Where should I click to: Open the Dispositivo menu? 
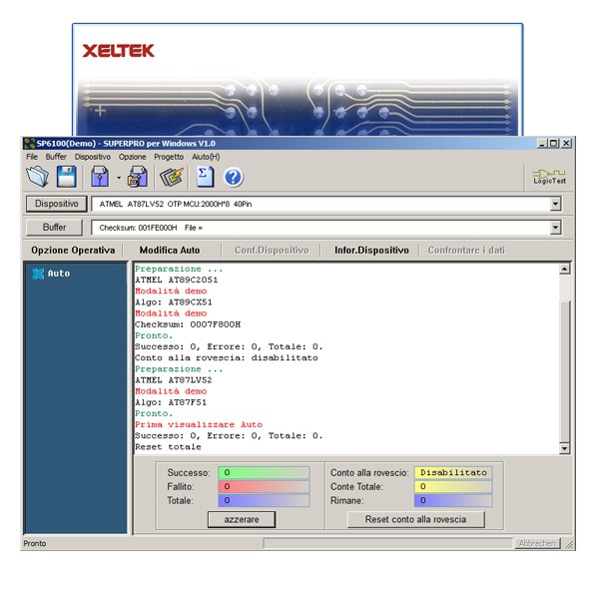(x=93, y=157)
